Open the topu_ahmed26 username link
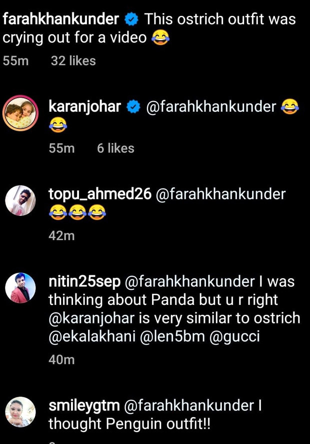This screenshot has height=444, width=310. pos(99,194)
